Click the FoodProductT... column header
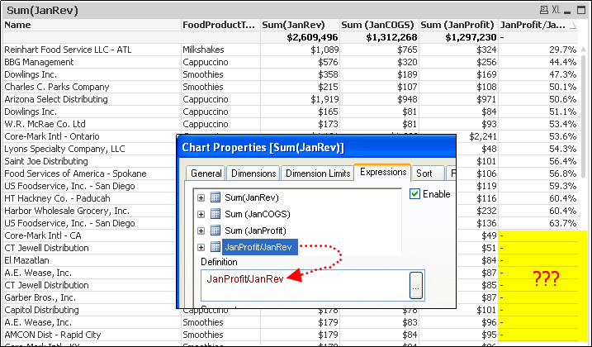This screenshot has width=592, height=347. click(x=219, y=25)
